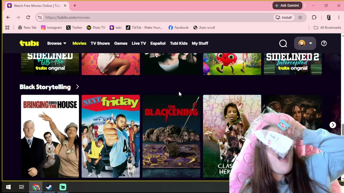
Task: Open the All Bookmarks folder
Action: pyautogui.click(x=327, y=28)
